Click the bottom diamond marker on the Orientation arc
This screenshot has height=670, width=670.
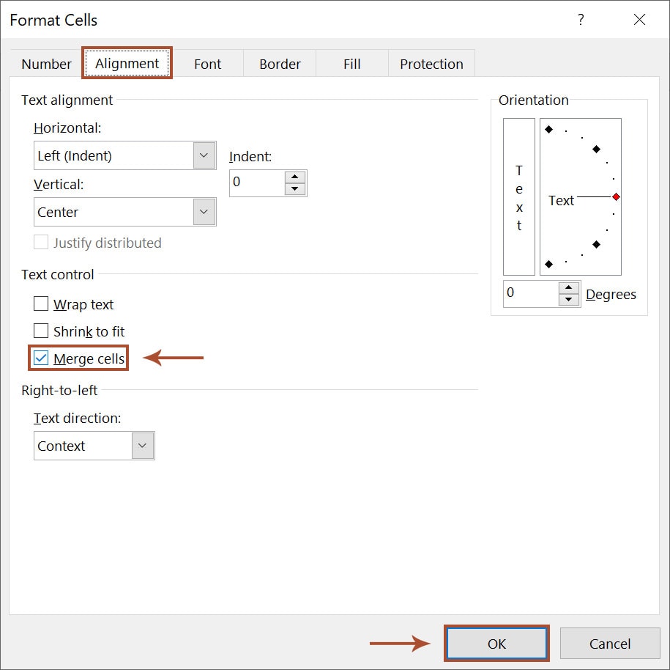tap(547, 264)
